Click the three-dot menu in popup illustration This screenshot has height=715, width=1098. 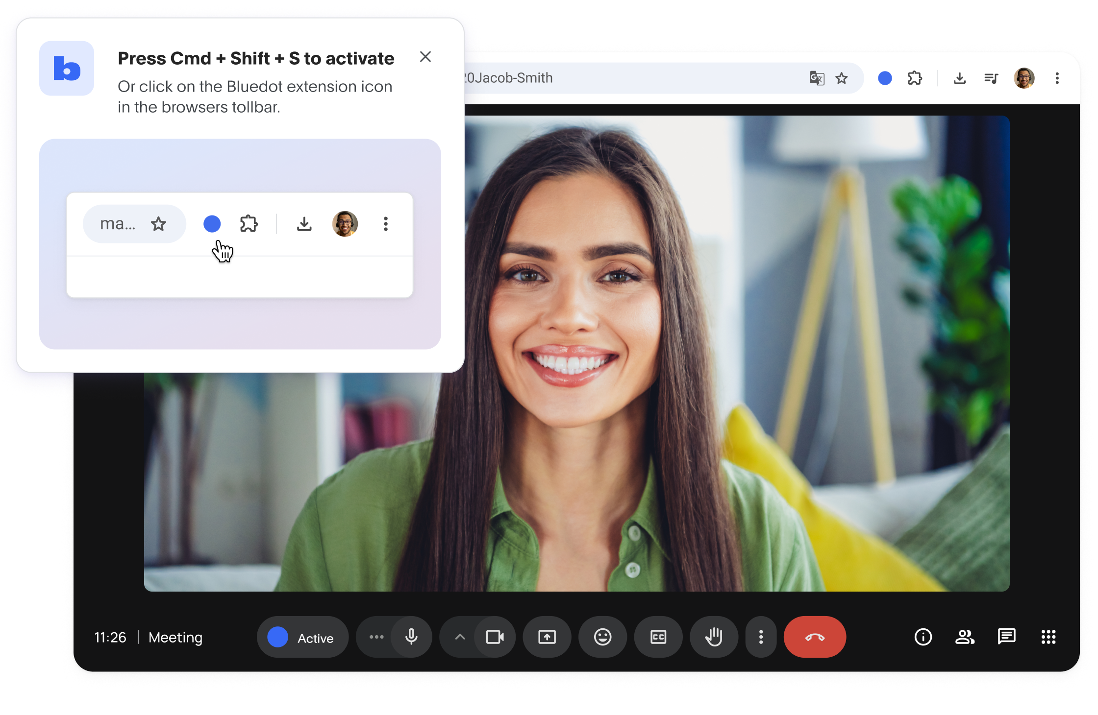coord(386,224)
